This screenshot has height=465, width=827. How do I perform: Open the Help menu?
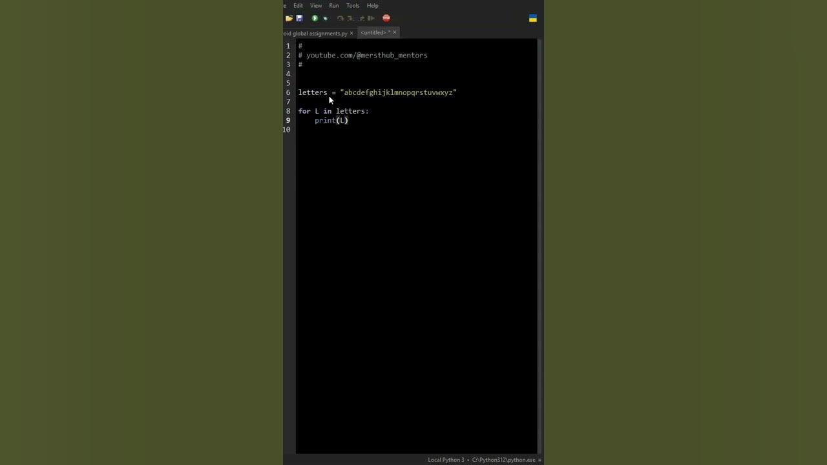pos(373,6)
